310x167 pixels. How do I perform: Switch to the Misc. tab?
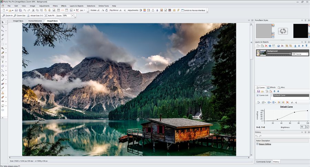point(281,87)
